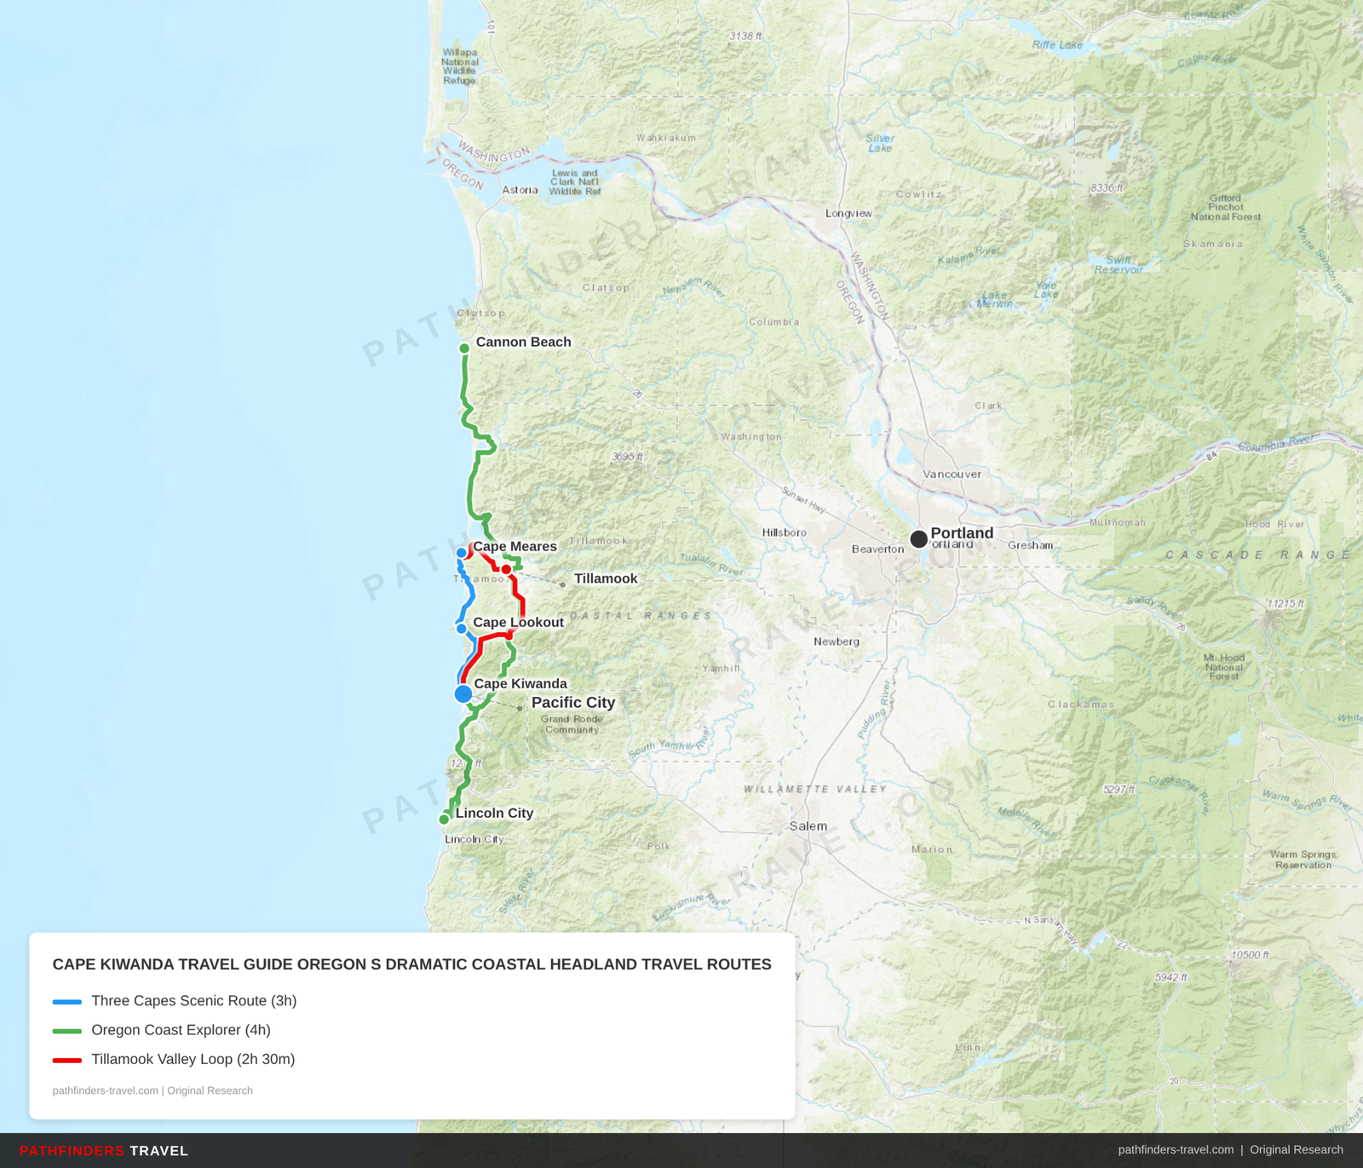Select the red Cape Meares route dot

(506, 568)
